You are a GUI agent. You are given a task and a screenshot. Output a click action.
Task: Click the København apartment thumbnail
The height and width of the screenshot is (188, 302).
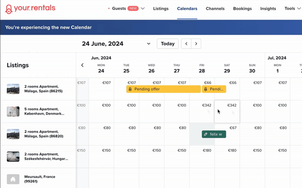click(x=13, y=111)
